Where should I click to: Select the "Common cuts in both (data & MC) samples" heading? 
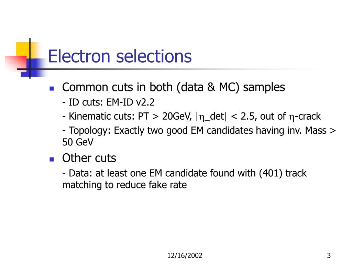point(174,87)
